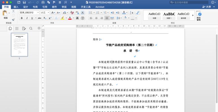Click the character border icon
This screenshot has height=112, width=218.
(83, 13)
